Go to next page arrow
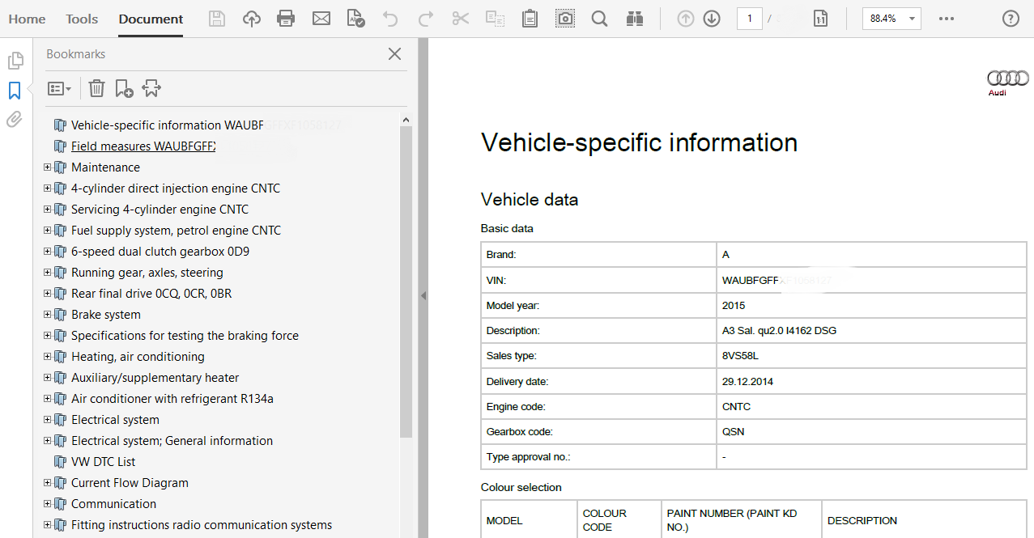This screenshot has height=538, width=1034. tap(712, 19)
